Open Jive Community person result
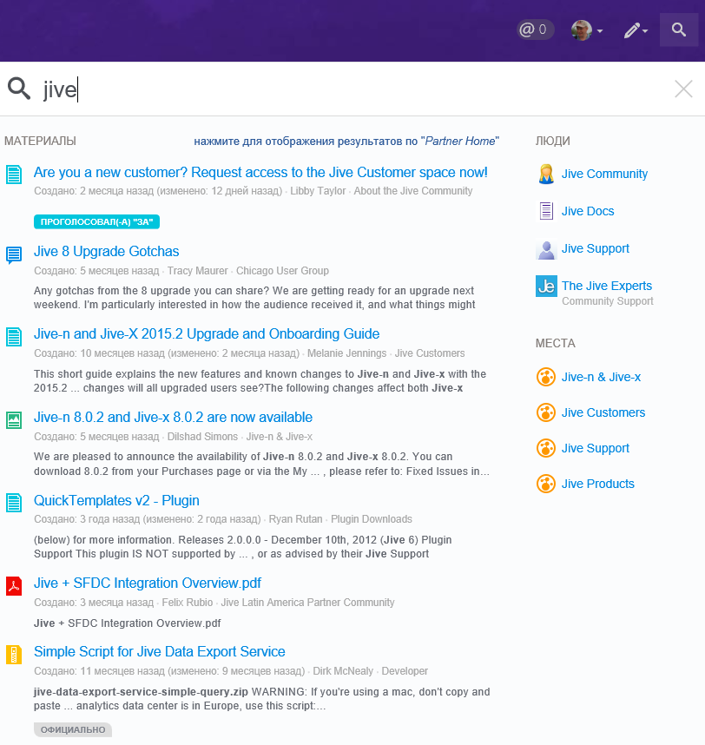The height and width of the screenshot is (745, 705). [x=604, y=174]
